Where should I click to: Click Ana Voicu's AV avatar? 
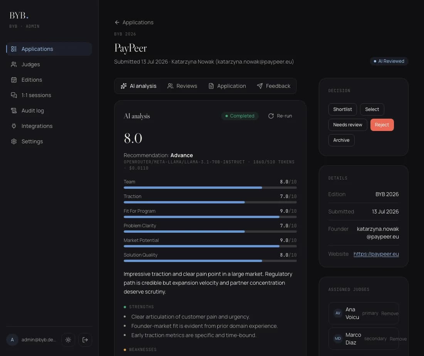pyautogui.click(x=338, y=313)
